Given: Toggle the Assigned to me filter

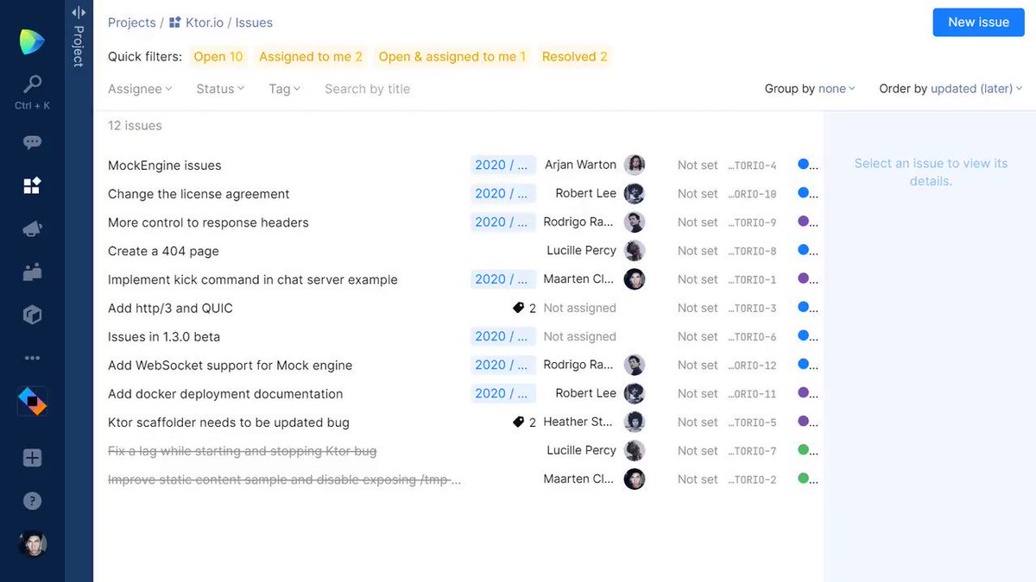Looking at the screenshot, I should tap(310, 56).
